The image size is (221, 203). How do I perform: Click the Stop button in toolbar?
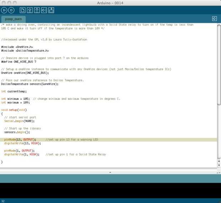11,10
